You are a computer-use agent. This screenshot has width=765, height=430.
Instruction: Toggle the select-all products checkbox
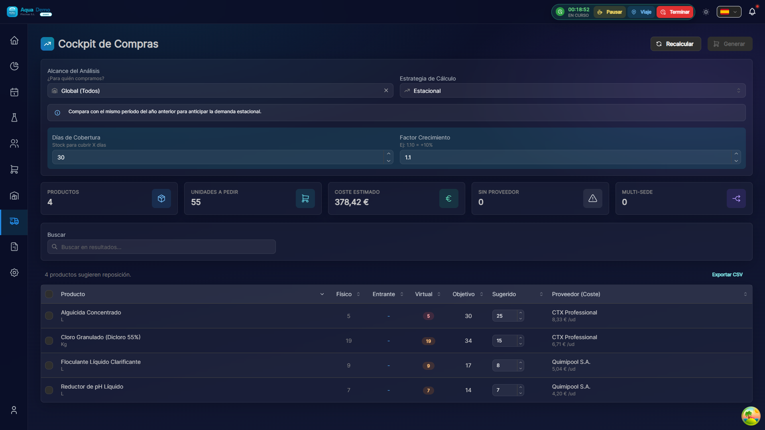coord(49,294)
